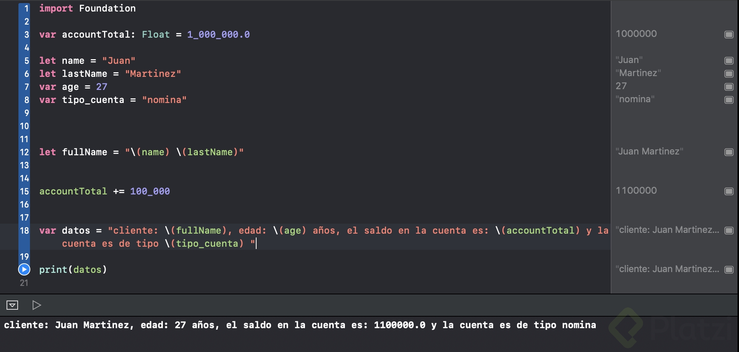Show inline result for the print(datos) statement

729,269
